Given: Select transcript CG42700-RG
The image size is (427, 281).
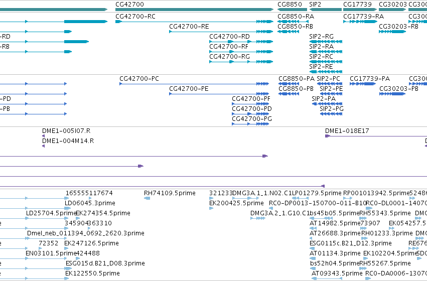Looking at the screenshot, I should coord(241,62).
